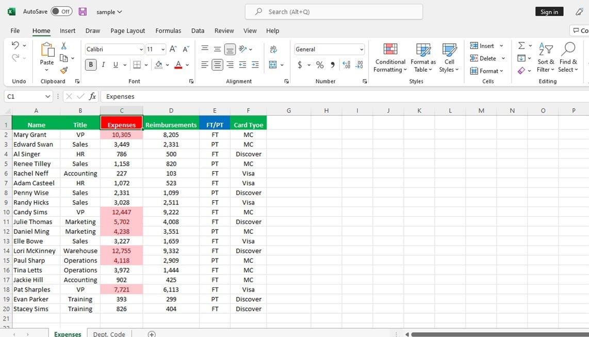Switch to the Page Layout tab
This screenshot has width=589, height=337.
[x=128, y=31]
